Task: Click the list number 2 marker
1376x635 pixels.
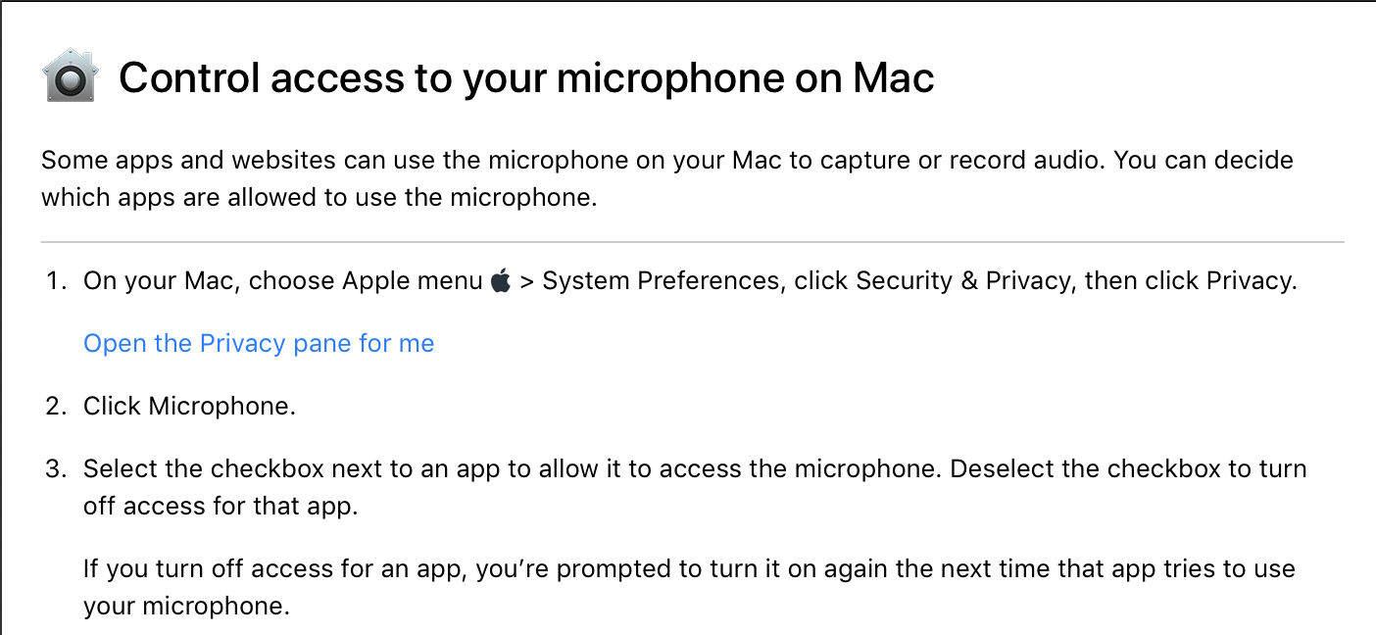Action: 55,406
